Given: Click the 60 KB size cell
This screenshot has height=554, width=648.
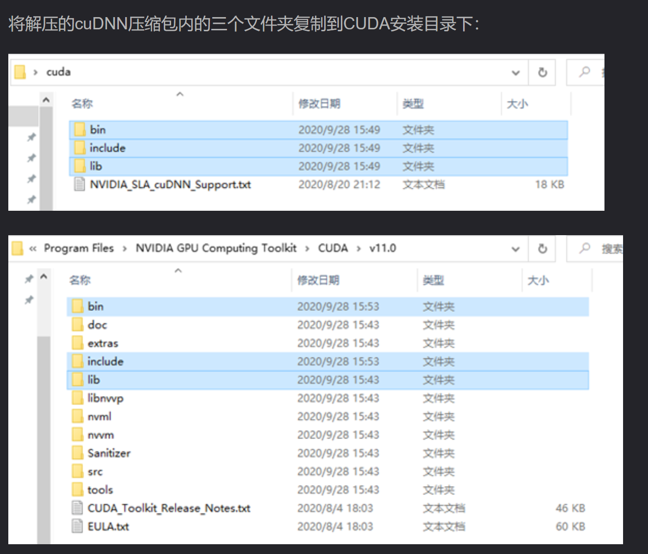Looking at the screenshot, I should click(570, 526).
